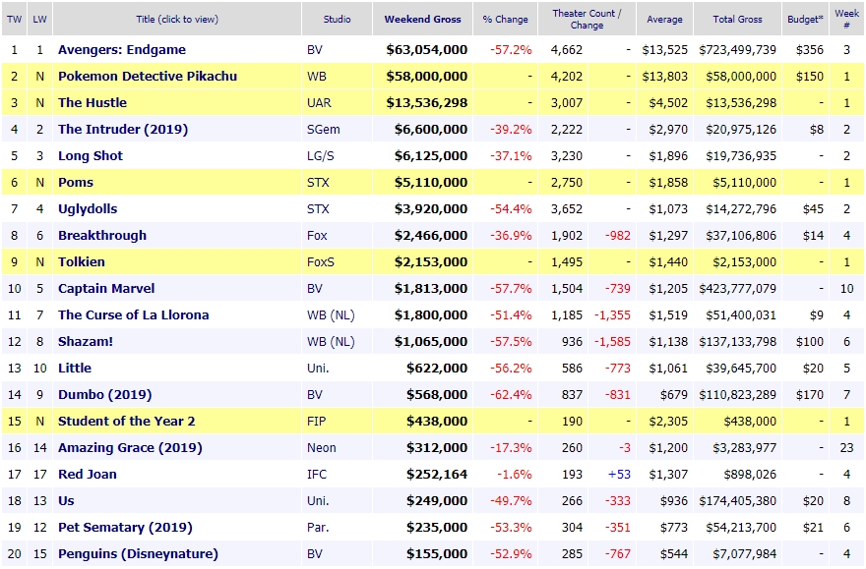This screenshot has width=866, height=569.
Task: Click $170 budget in Dumbo row
Action: click(x=810, y=394)
